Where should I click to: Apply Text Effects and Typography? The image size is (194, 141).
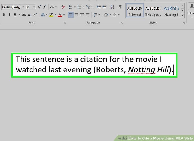coord(43,15)
